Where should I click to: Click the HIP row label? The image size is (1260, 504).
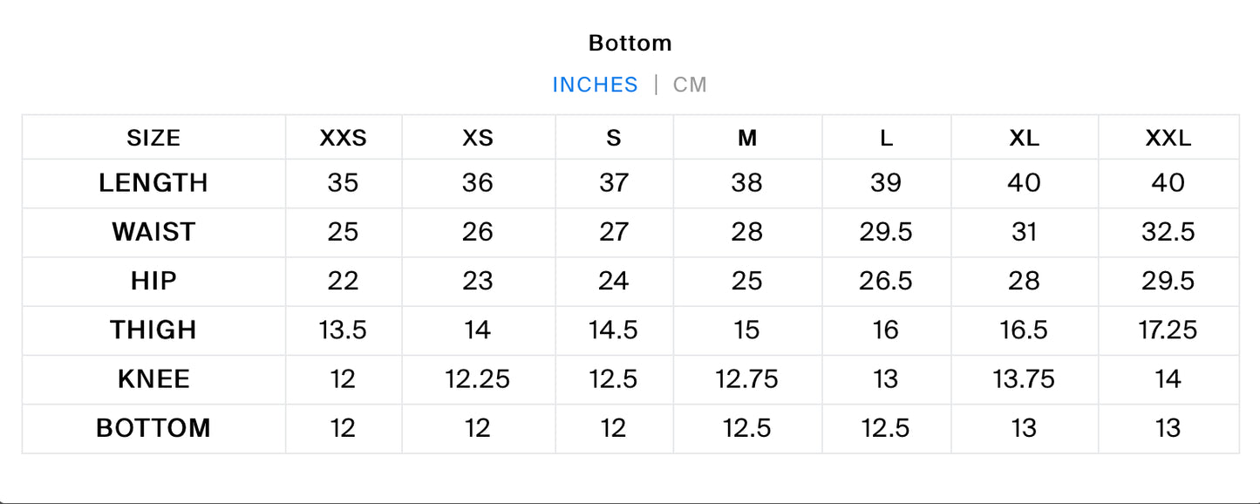coord(153,281)
